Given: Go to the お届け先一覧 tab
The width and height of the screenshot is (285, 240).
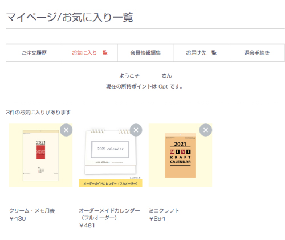Looking at the screenshot, I should (x=201, y=53).
